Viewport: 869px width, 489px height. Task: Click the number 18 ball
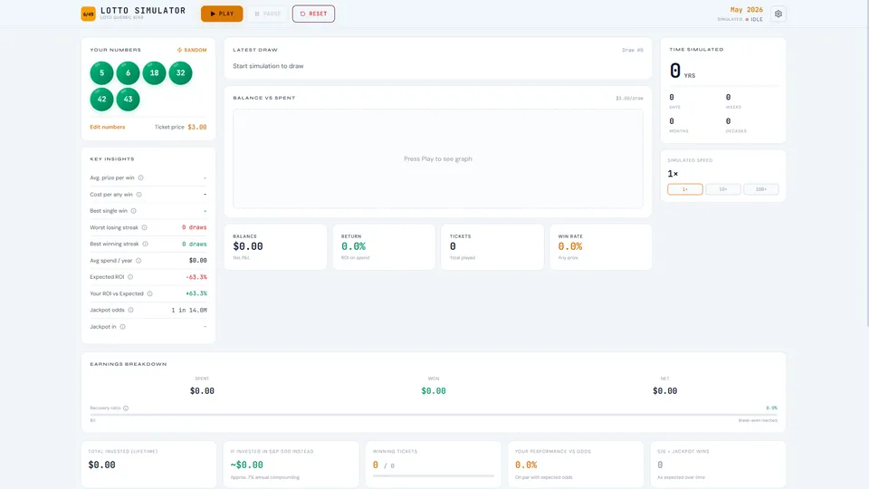154,73
